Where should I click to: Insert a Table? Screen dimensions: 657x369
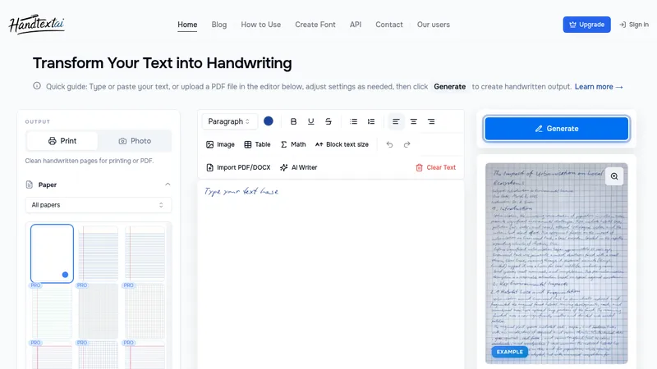pos(257,144)
